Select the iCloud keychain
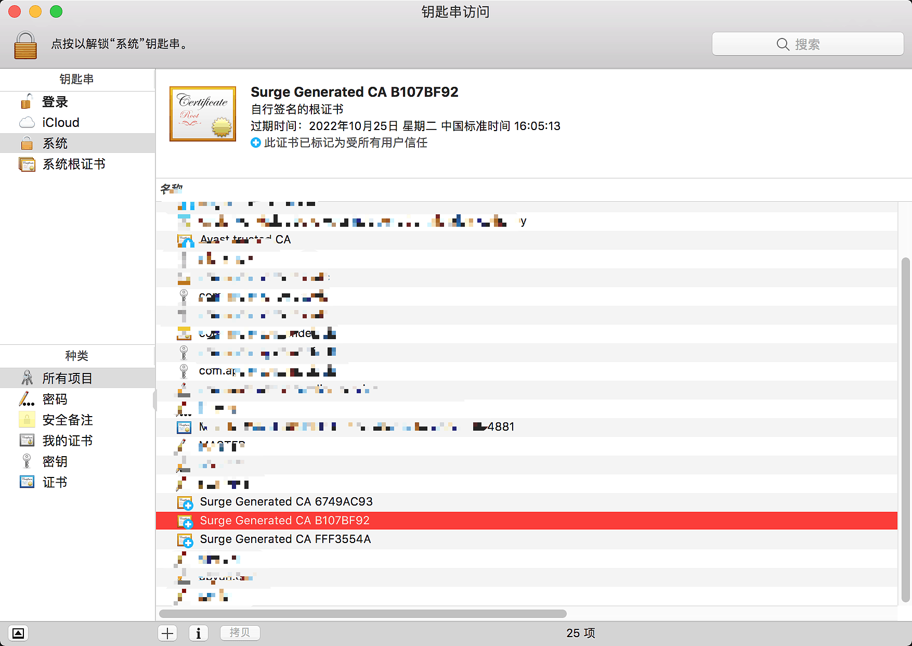The height and width of the screenshot is (646, 912). pyautogui.click(x=60, y=123)
